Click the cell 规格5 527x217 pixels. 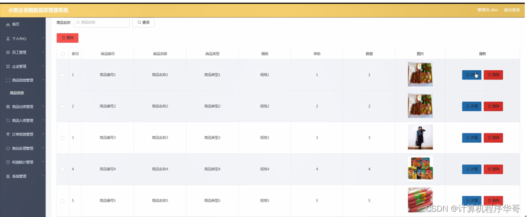click(x=264, y=201)
